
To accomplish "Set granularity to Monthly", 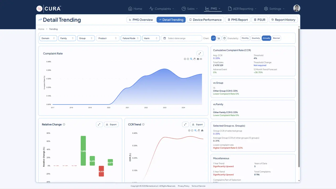I will point(245,38).
